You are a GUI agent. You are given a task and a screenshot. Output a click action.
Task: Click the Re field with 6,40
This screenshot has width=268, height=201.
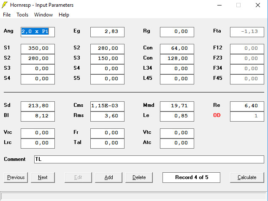[x=247, y=106]
